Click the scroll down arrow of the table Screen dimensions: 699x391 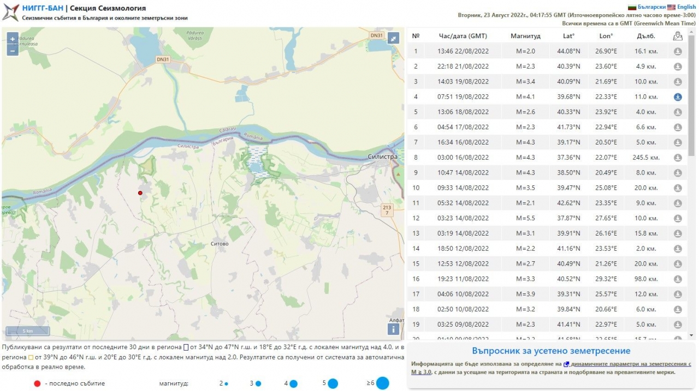692,335
